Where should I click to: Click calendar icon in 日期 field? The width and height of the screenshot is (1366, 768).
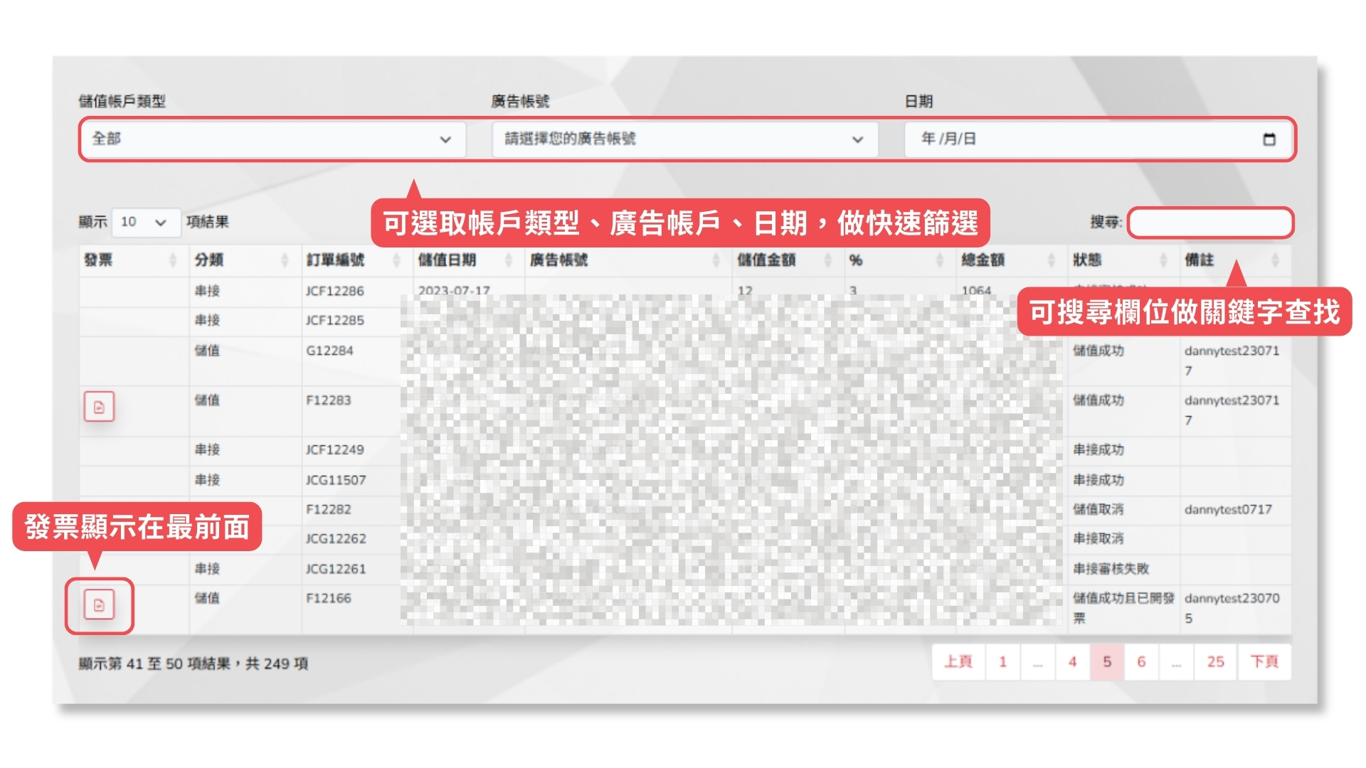point(1269,139)
